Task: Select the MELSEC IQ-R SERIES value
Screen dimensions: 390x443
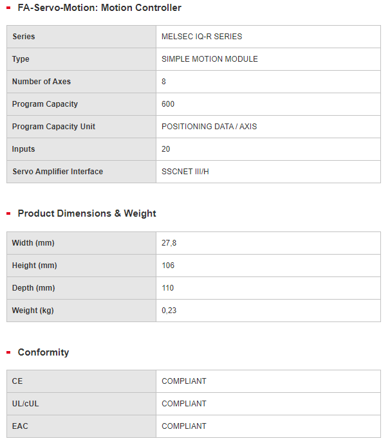Action: pos(201,37)
